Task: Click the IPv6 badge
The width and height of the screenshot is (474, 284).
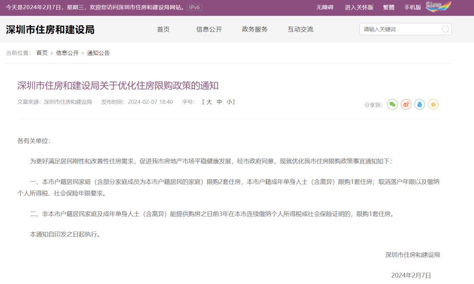Action: point(194,7)
